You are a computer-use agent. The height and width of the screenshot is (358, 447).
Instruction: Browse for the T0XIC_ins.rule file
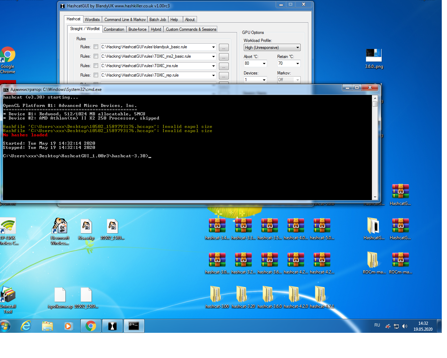click(224, 66)
